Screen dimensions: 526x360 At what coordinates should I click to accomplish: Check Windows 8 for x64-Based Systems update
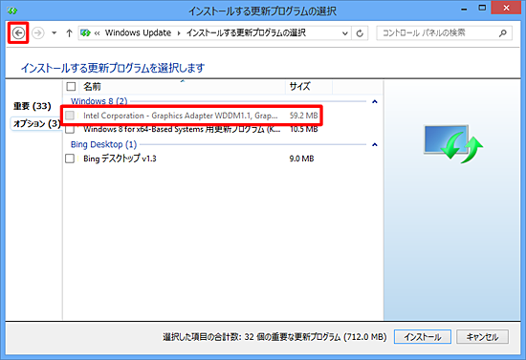click(x=70, y=129)
